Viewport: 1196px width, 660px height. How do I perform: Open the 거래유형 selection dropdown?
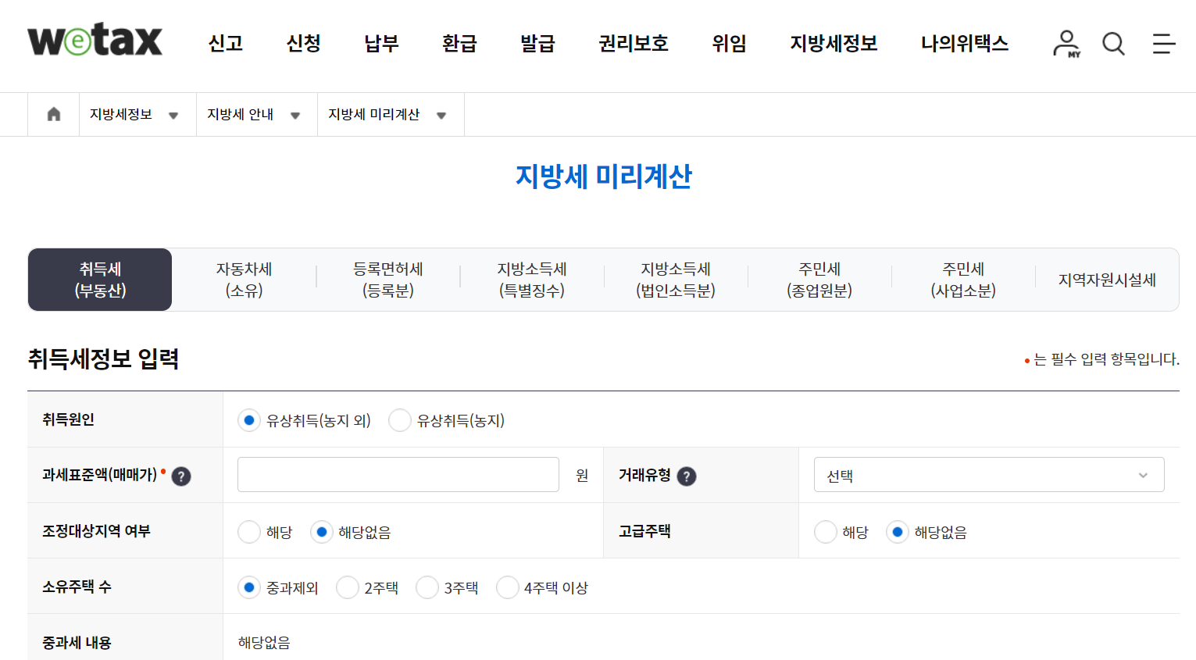(988, 474)
